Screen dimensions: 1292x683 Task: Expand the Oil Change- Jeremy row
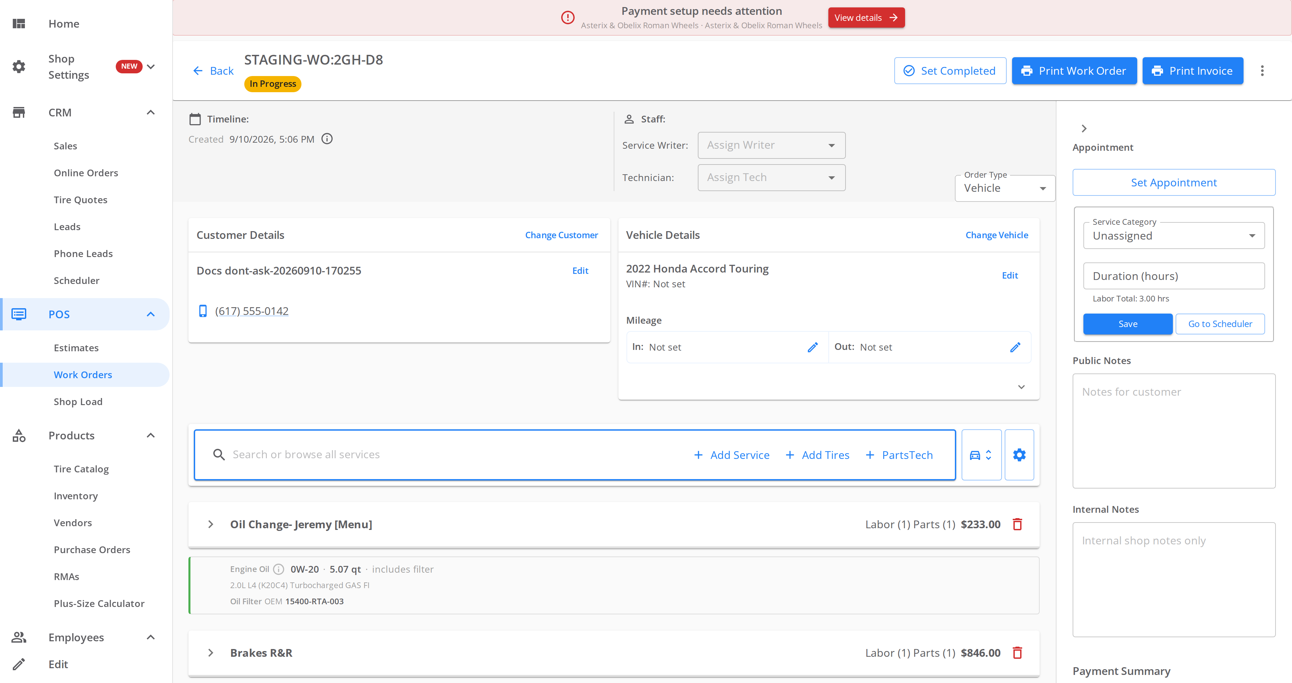pos(211,524)
